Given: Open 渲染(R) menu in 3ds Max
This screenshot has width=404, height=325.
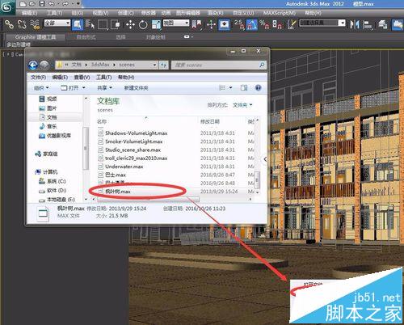Looking at the screenshot, I should [216, 13].
